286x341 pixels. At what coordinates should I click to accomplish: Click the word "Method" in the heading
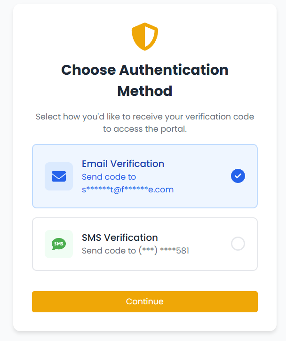point(145,91)
